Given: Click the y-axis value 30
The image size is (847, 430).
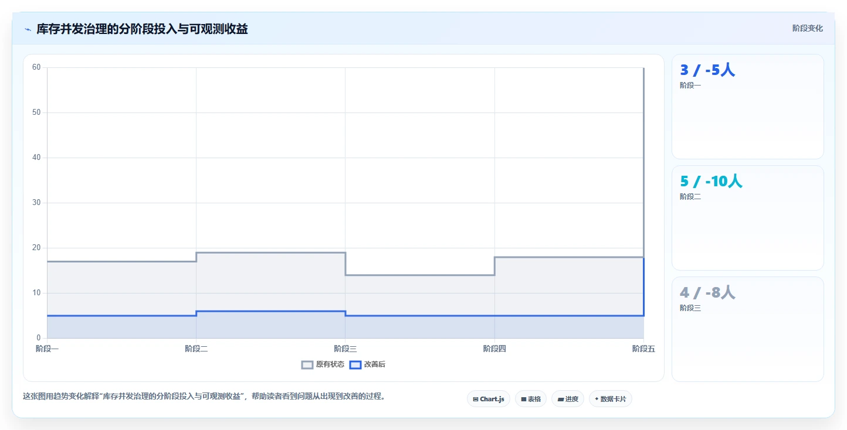Looking at the screenshot, I should coord(36,203).
